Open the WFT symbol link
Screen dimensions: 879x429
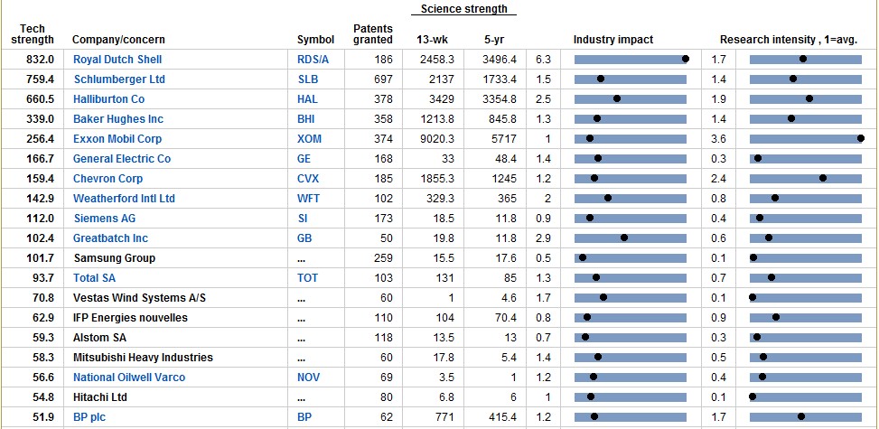(x=308, y=199)
